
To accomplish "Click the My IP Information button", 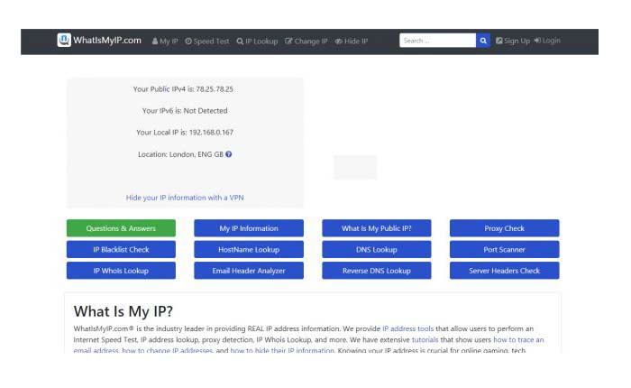I will coord(249,228).
